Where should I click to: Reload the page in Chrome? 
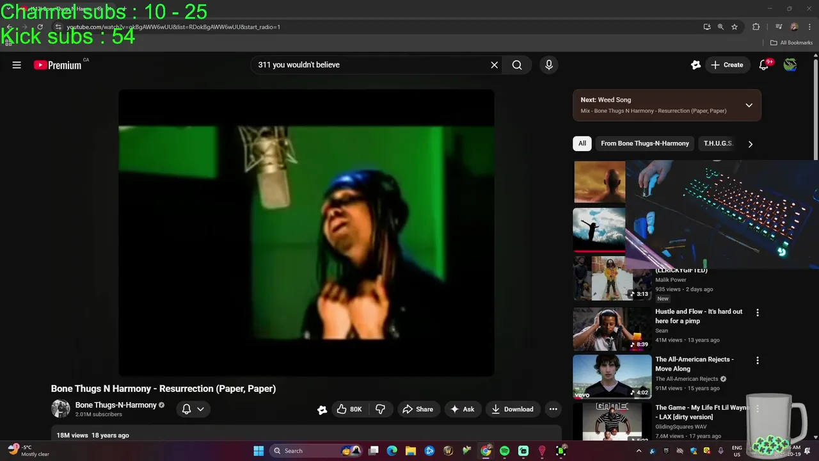coord(40,27)
